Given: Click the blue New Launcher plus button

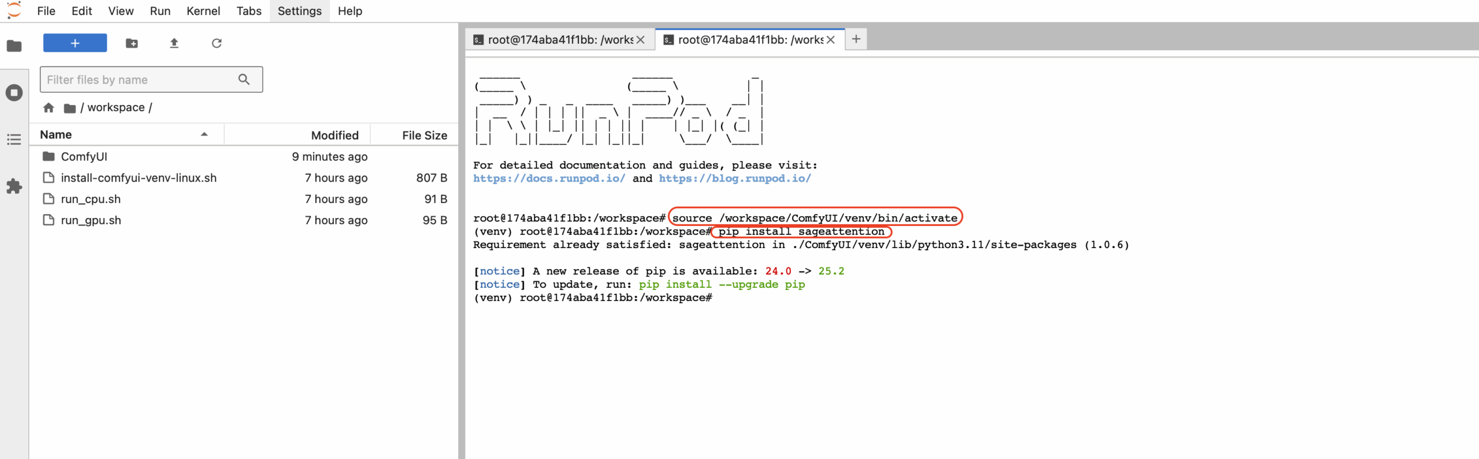Looking at the screenshot, I should pos(75,43).
